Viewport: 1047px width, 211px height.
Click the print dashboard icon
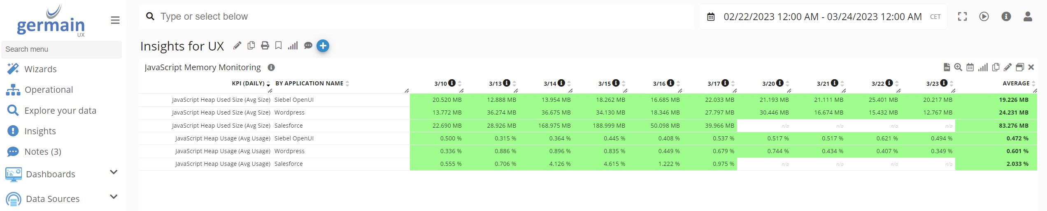click(x=265, y=46)
